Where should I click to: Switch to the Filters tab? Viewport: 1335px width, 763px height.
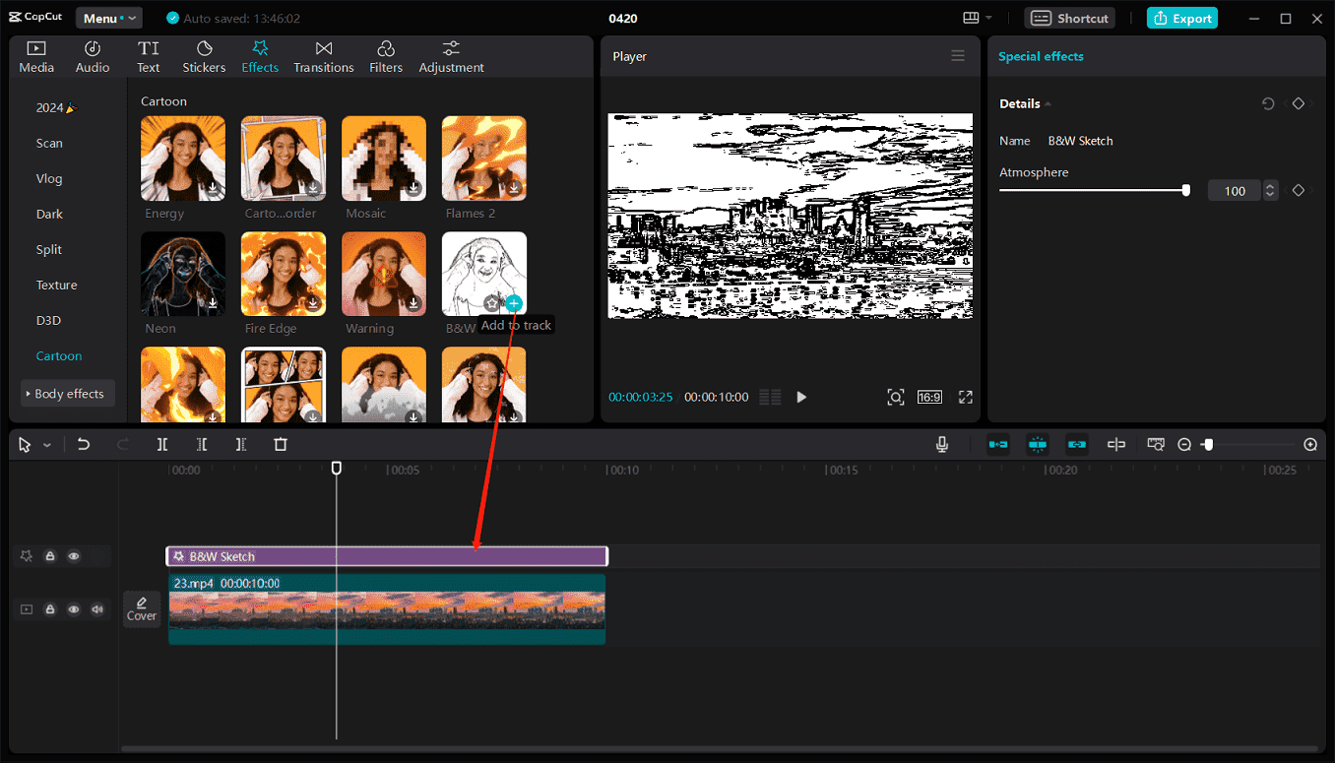point(386,57)
